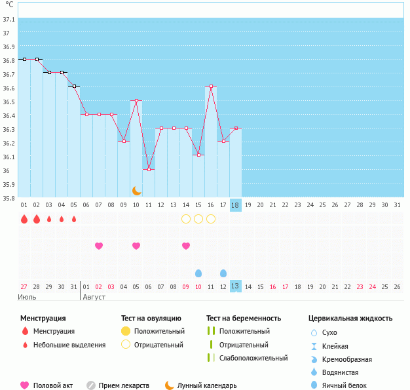
Task: Click the pink heart under day 07
Action: coord(99,246)
